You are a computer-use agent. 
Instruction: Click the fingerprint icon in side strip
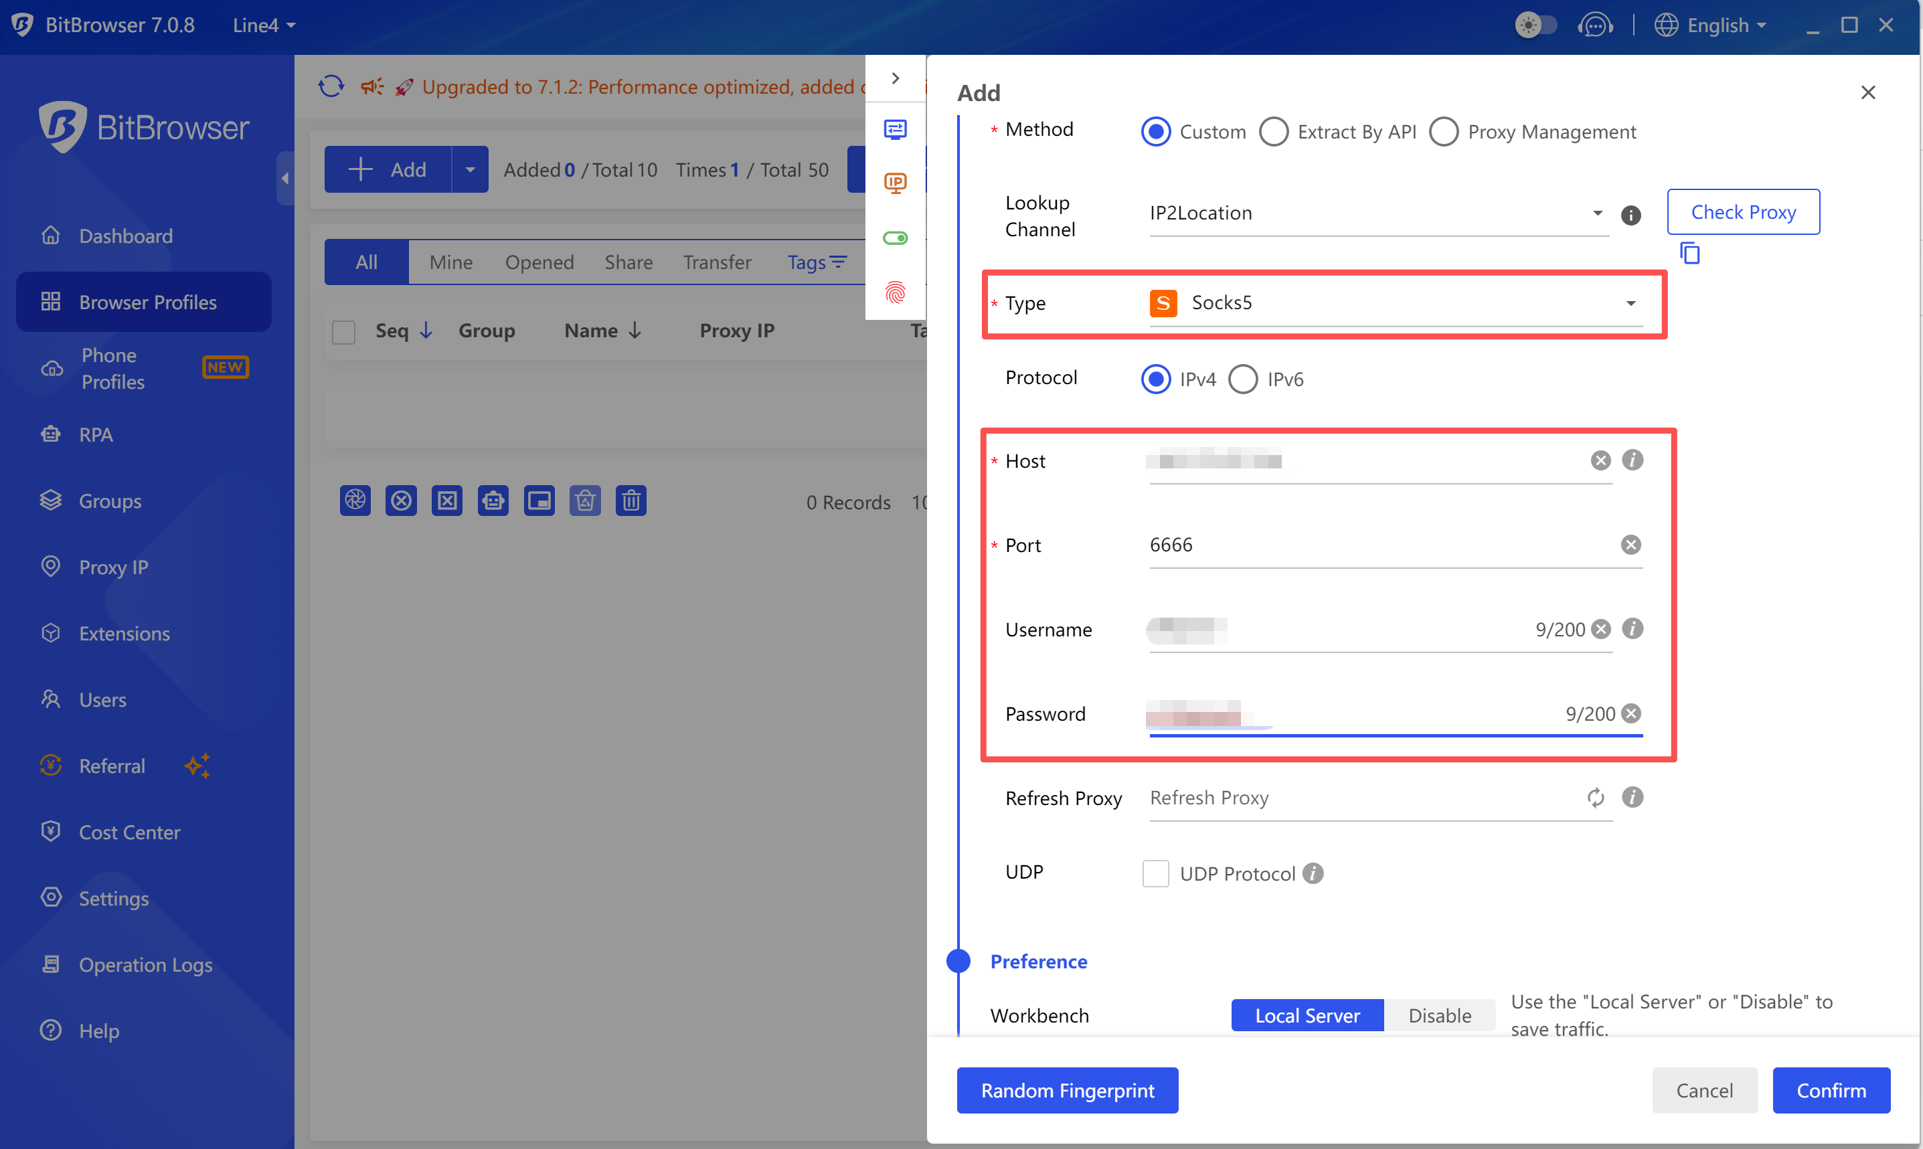click(x=894, y=292)
